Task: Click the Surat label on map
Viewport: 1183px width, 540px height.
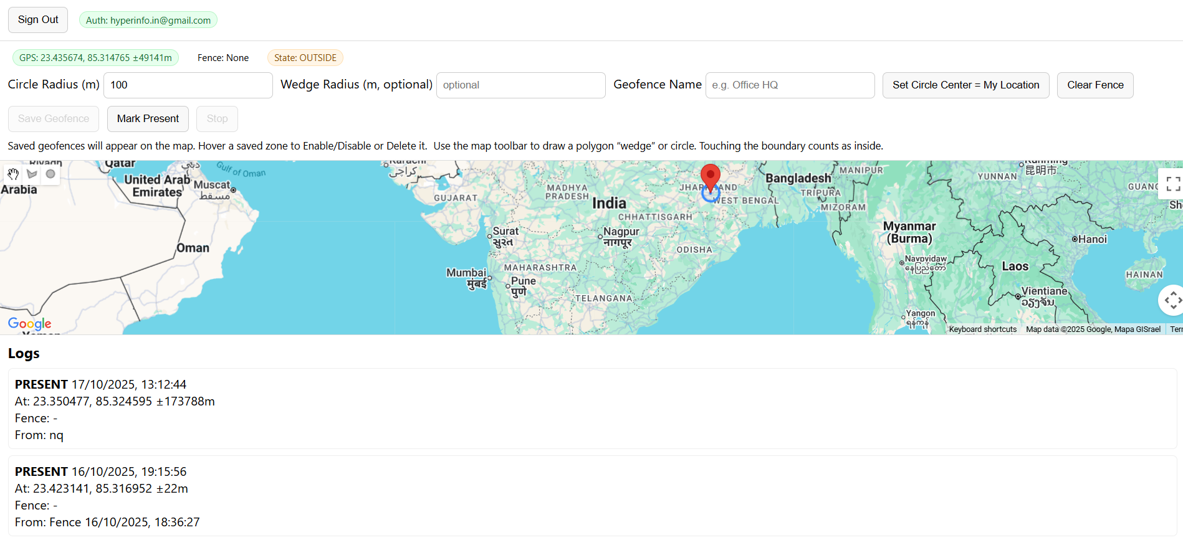Action: pos(505,237)
